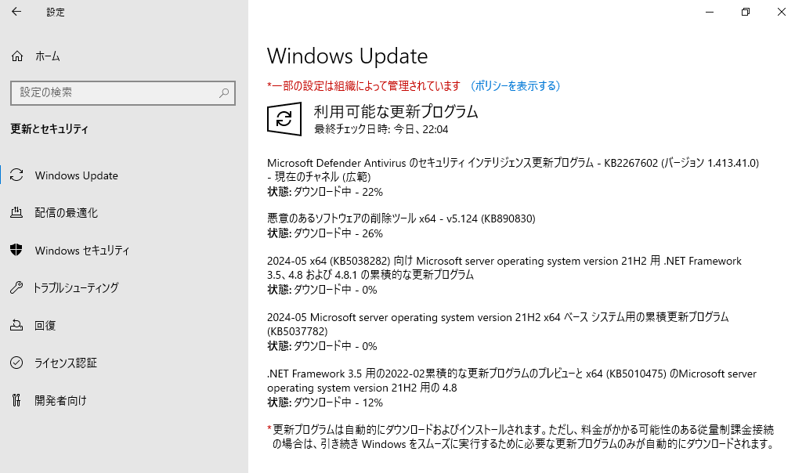The image size is (795, 473).
Task: Click the Home house icon
Action: pyautogui.click(x=17, y=56)
